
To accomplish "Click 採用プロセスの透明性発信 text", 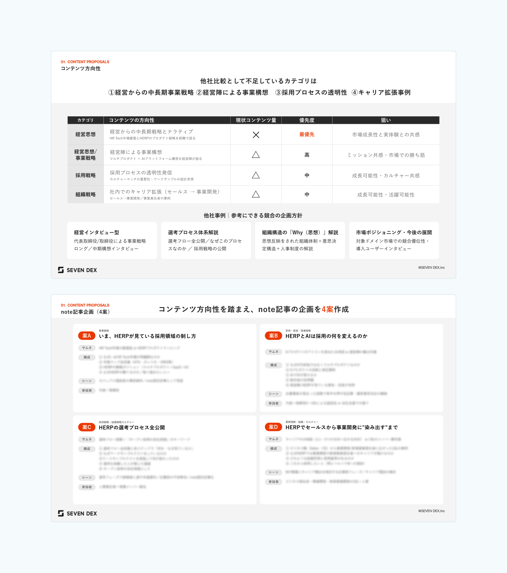I will tap(141, 173).
